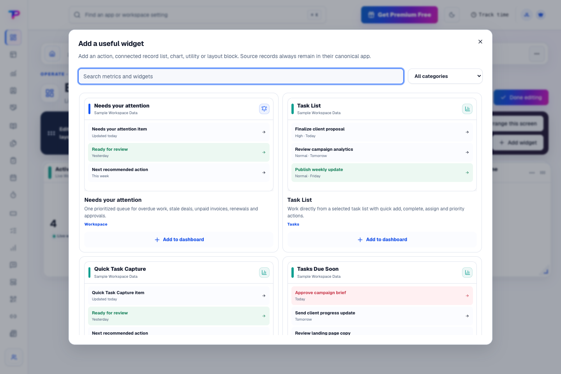Click arrow on Approve campaign brief row

(467, 296)
